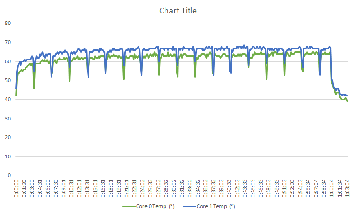Select the "Chart Title" text

coord(177,11)
